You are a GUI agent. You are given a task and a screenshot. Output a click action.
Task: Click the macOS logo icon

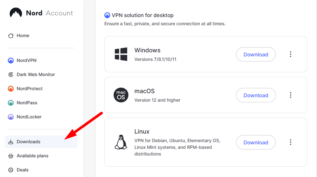tap(121, 95)
